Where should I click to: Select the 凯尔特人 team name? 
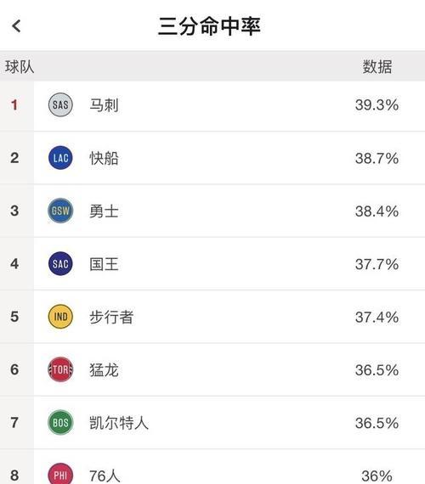pos(119,423)
